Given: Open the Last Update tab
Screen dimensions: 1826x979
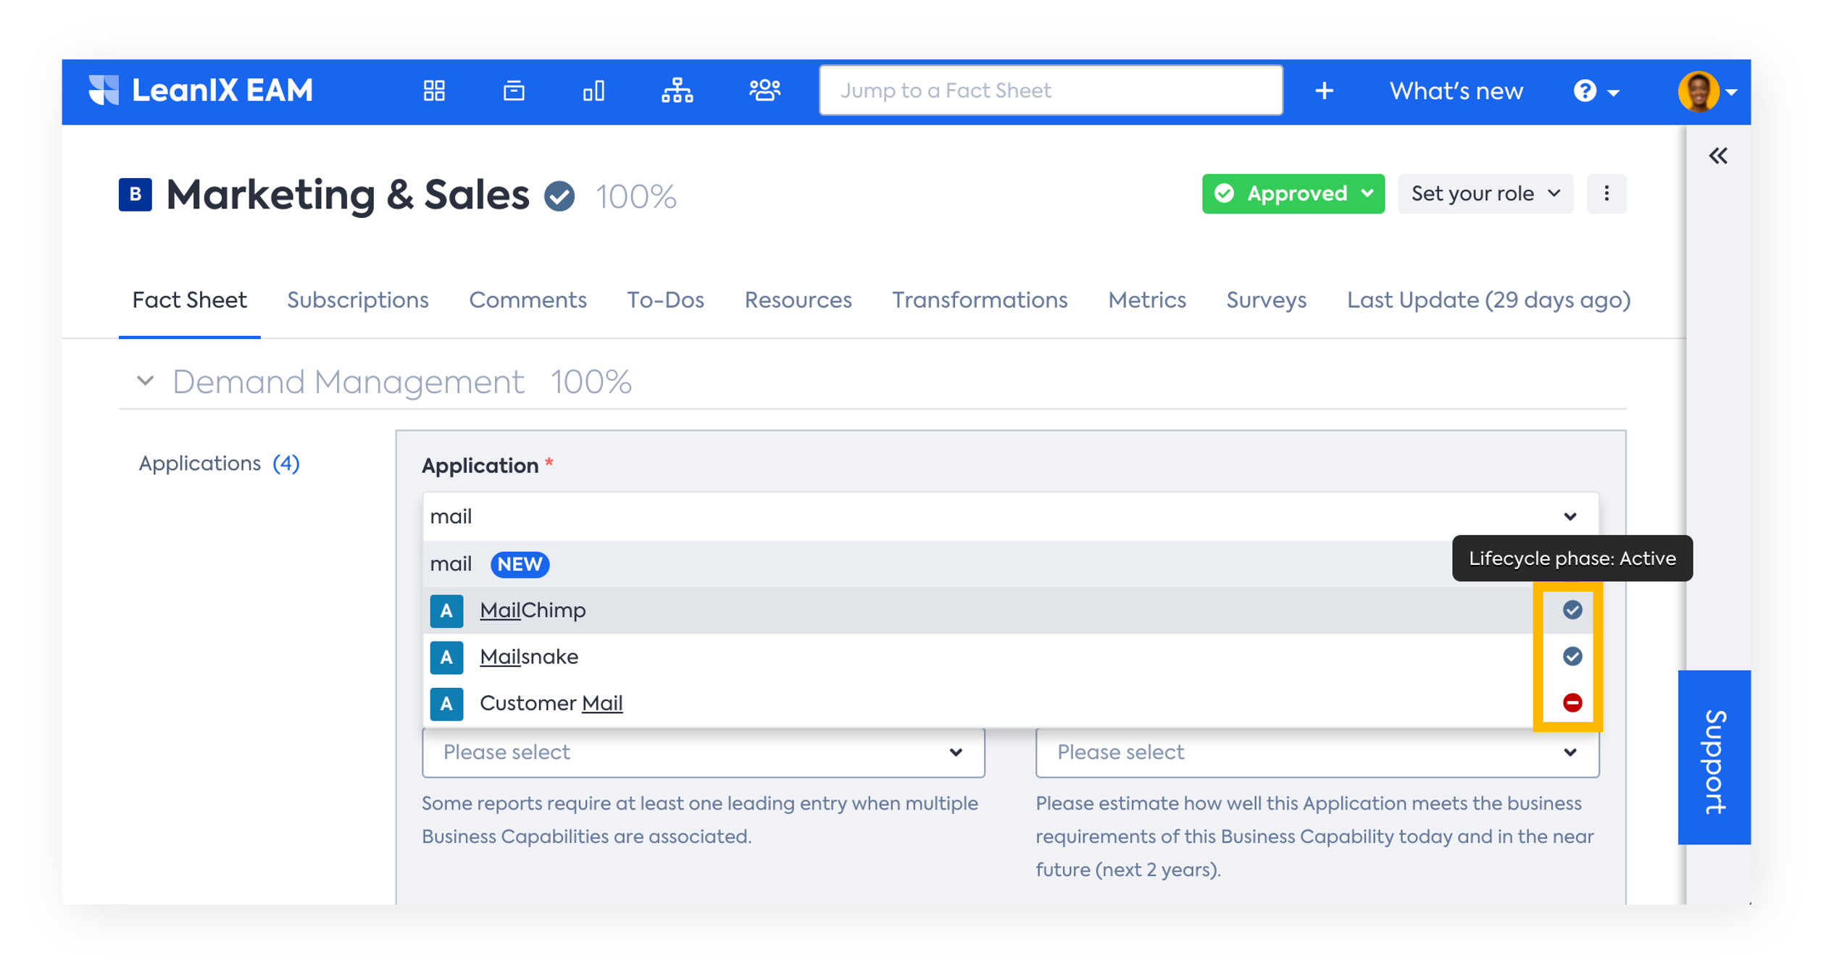Looking at the screenshot, I should point(1488,300).
